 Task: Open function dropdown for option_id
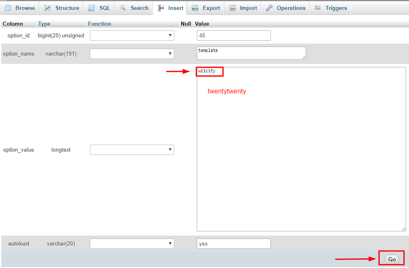click(132, 35)
